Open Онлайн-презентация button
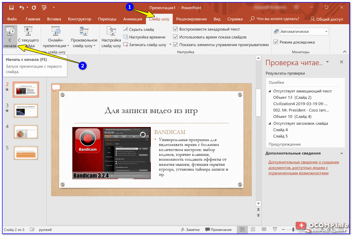The height and width of the screenshot is (236, 352). click(x=56, y=37)
